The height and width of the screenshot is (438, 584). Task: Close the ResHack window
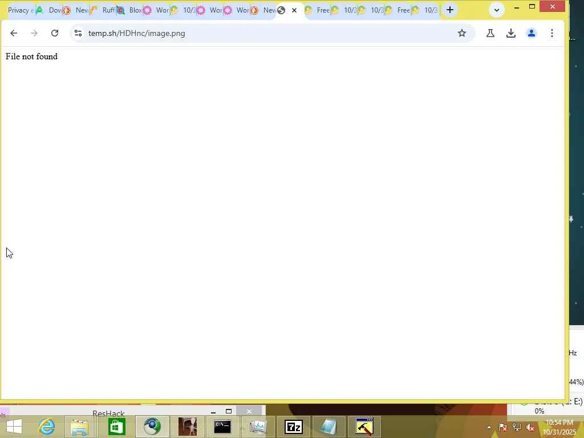(249, 411)
